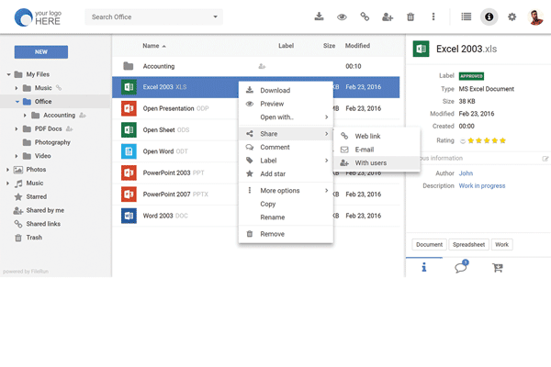Click the NEW button

tap(41, 52)
